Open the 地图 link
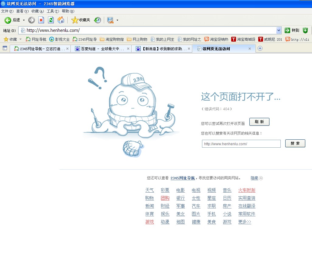This screenshot has height=254, width=312. point(181,222)
